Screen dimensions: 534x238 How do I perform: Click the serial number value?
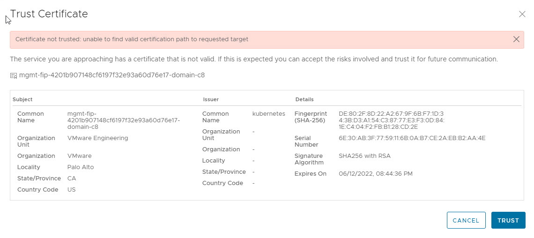(x=412, y=138)
